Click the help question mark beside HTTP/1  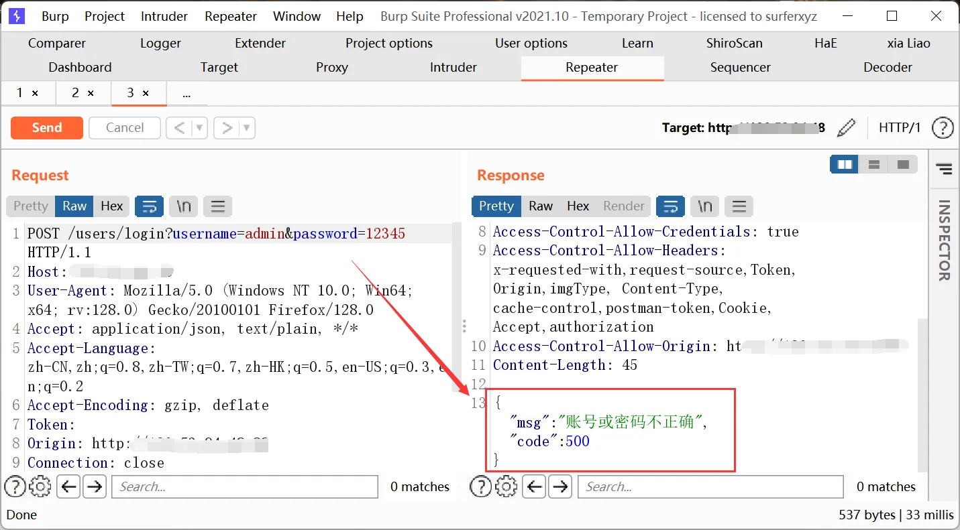click(x=943, y=127)
